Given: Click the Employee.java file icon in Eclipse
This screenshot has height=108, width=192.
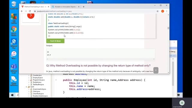Looking at the screenshot, I should coord(31,78).
